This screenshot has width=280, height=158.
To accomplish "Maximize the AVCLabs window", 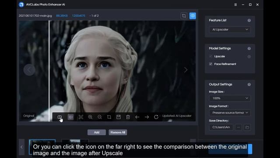I will (x=250, y=5).
